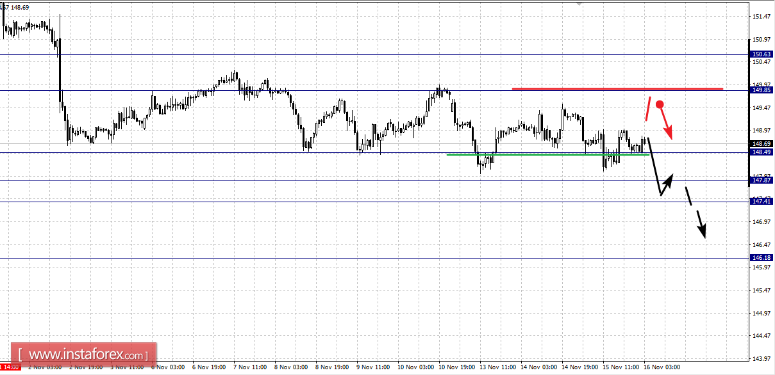Click the chart shift triangle marker at top
The image size is (775, 375).
(x=579, y=4)
